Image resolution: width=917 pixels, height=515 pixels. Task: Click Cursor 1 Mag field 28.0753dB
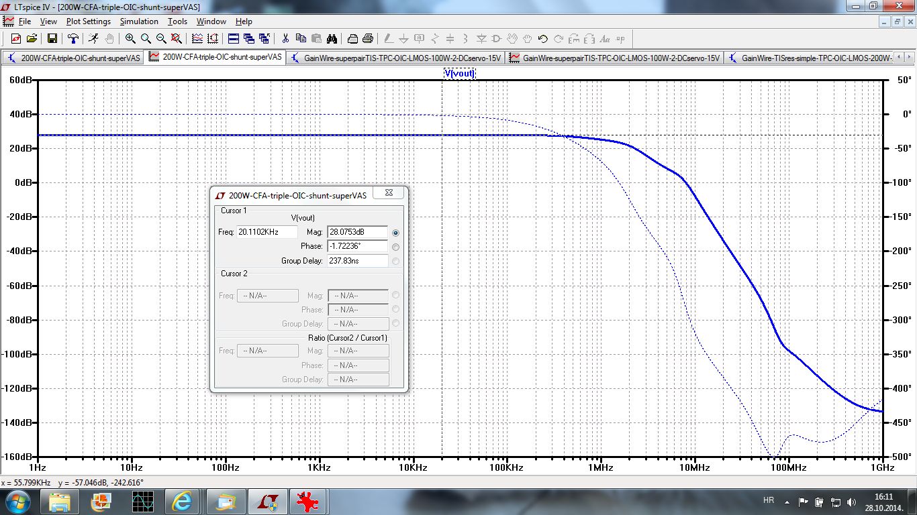point(358,232)
